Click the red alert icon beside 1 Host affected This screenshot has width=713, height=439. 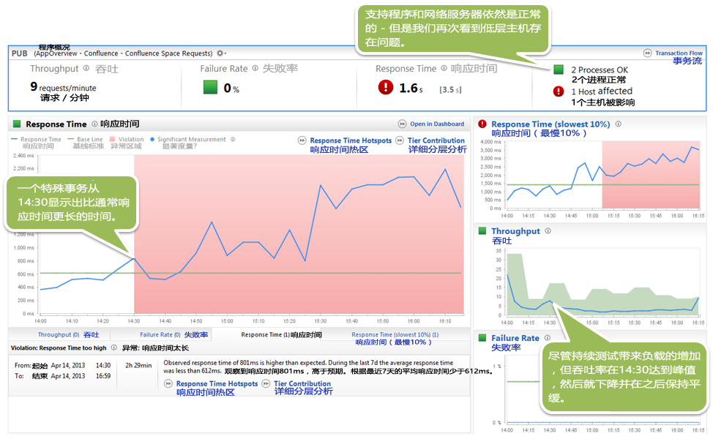click(559, 91)
